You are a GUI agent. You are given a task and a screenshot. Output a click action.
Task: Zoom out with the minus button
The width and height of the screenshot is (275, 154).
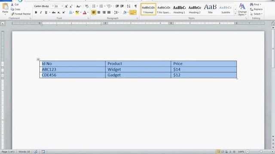pos(247,151)
